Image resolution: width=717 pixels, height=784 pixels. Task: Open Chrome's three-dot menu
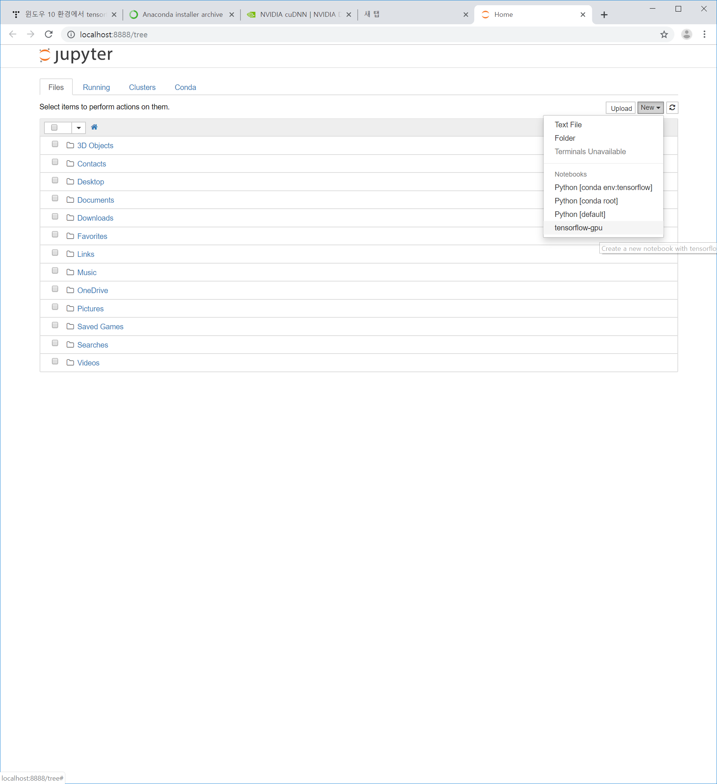pyautogui.click(x=704, y=35)
